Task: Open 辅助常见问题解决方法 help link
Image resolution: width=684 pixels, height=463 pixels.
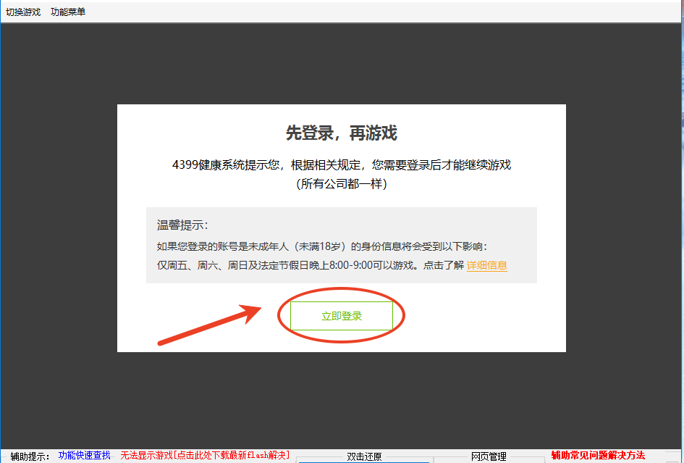Action: click(597, 455)
